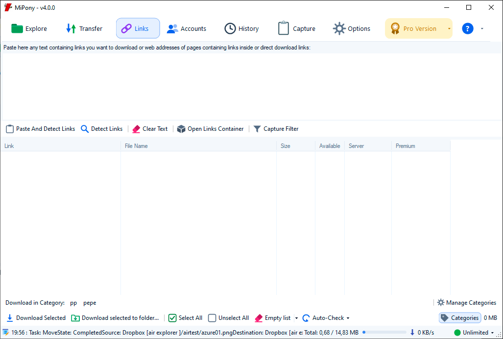Image resolution: width=503 pixels, height=339 pixels.
Task: Click Capture Filter funnel icon
Action: click(257, 129)
